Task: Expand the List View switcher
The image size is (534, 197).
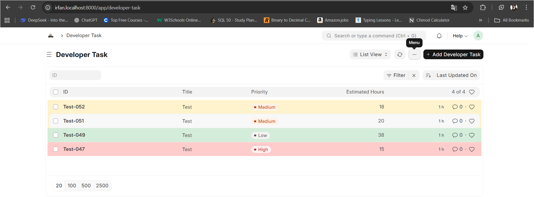Action: point(370,55)
